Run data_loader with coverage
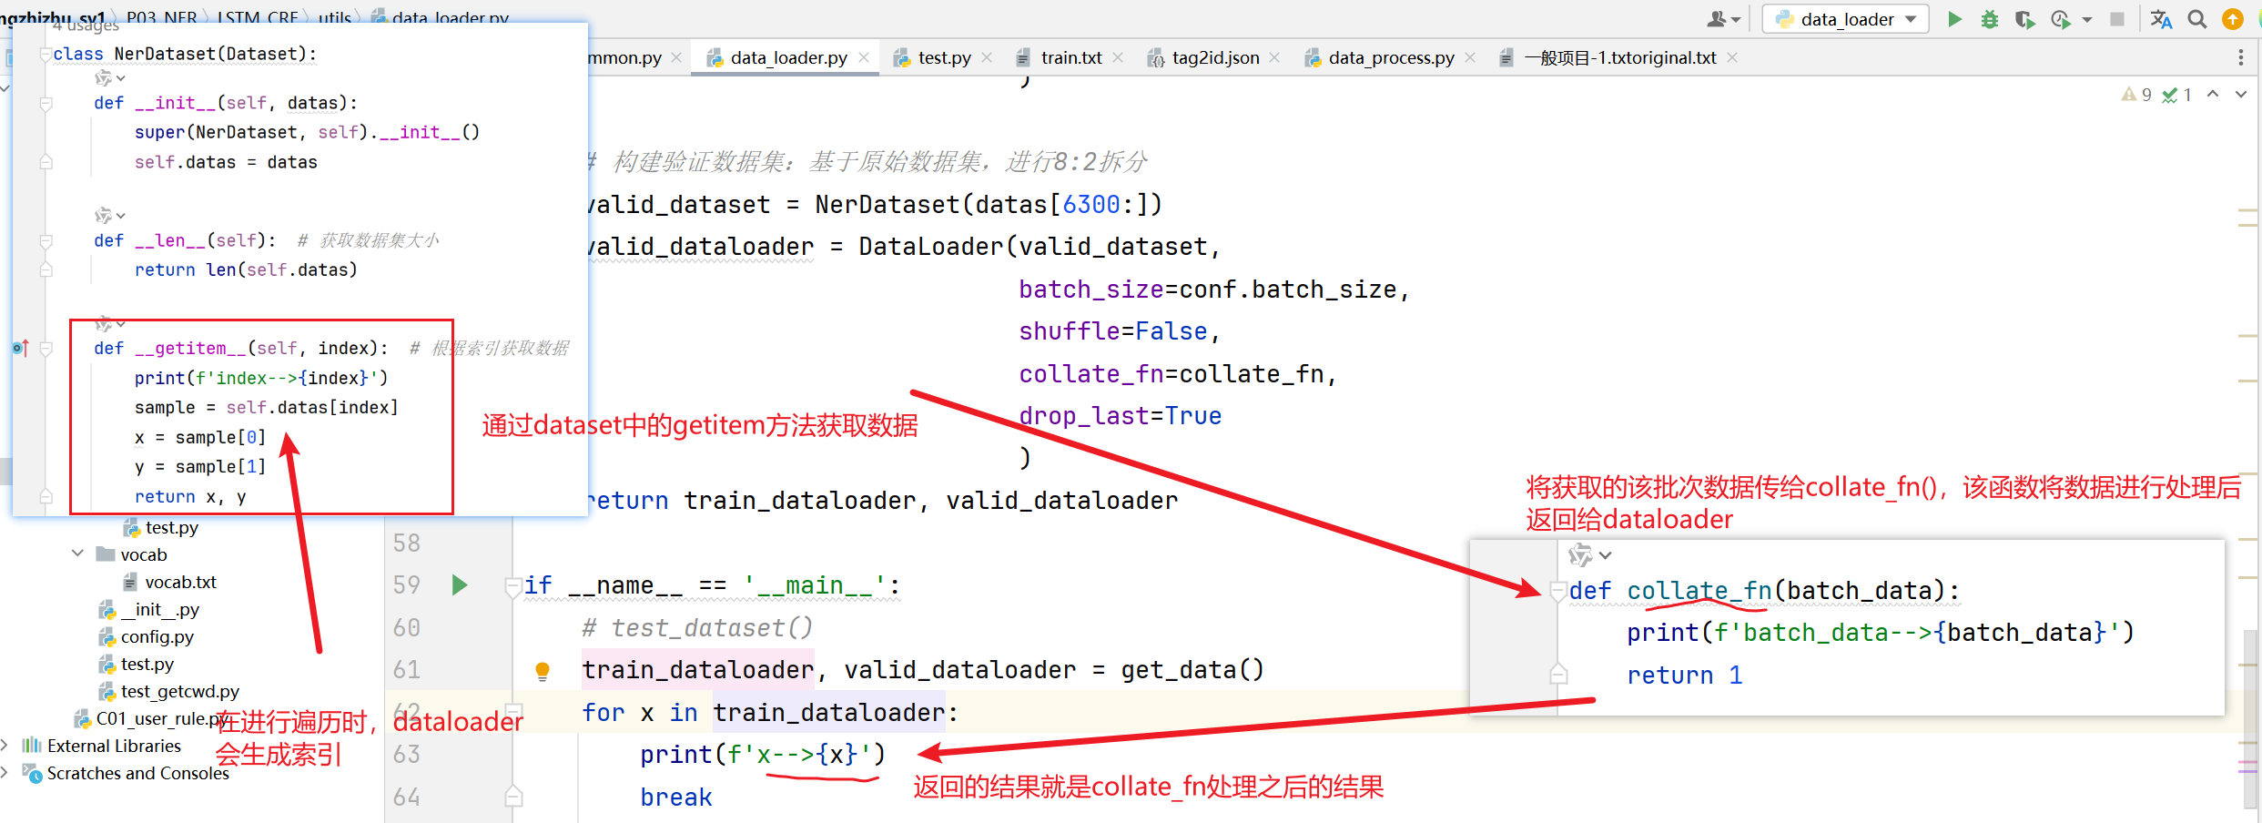2262x823 pixels. pyautogui.click(x=2024, y=19)
